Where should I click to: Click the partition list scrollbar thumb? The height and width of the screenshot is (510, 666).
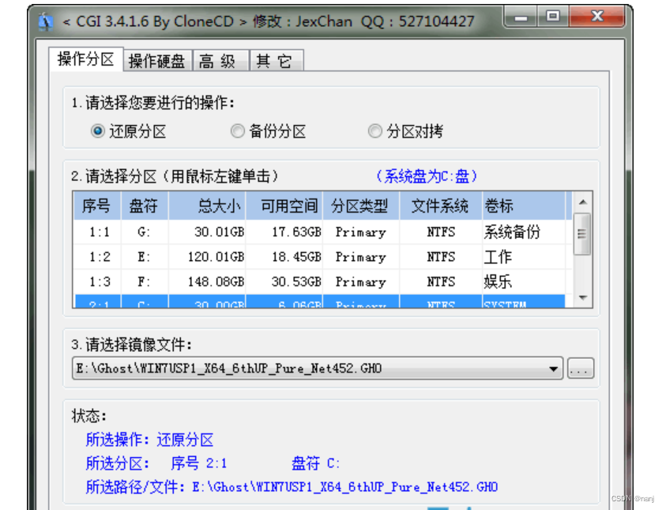coord(582,234)
